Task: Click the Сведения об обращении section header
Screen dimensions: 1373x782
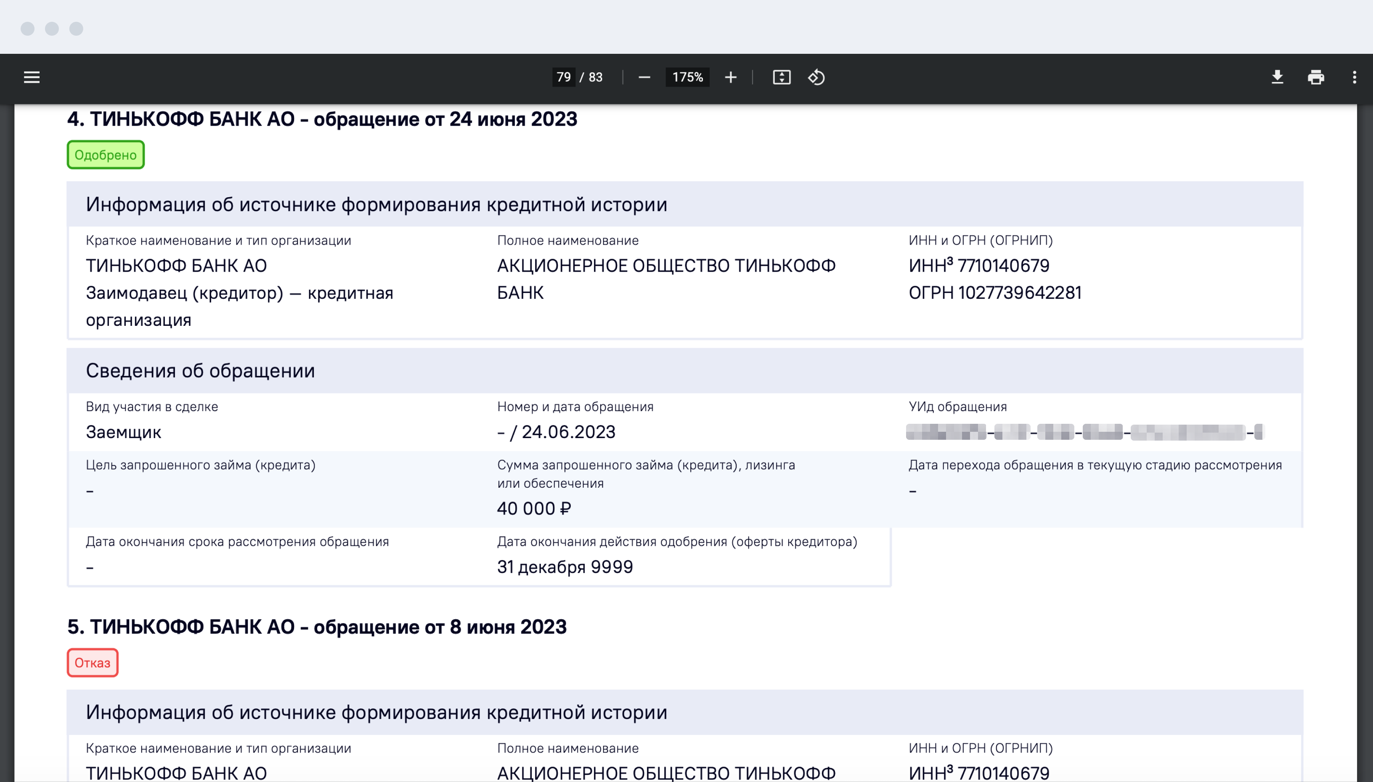Action: click(x=200, y=370)
